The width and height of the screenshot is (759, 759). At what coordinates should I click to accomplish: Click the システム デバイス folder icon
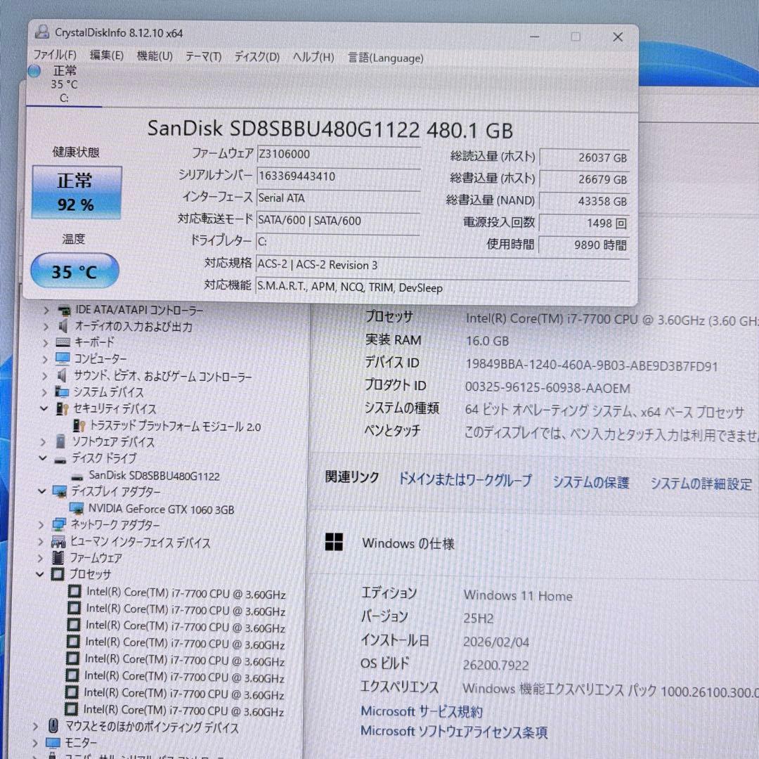[61, 391]
